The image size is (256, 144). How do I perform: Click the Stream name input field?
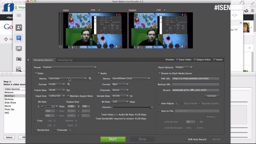[196, 90]
